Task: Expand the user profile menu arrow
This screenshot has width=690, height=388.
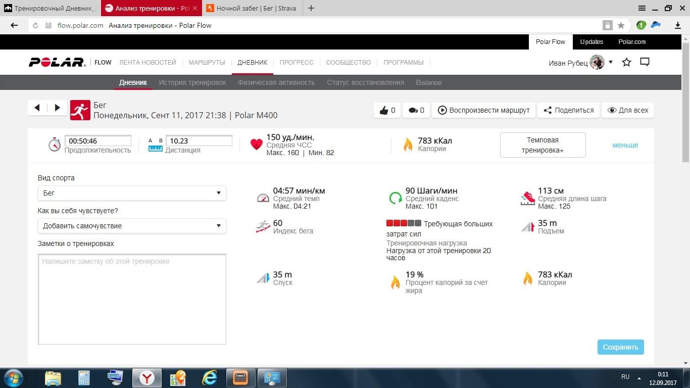Action: 611,62
